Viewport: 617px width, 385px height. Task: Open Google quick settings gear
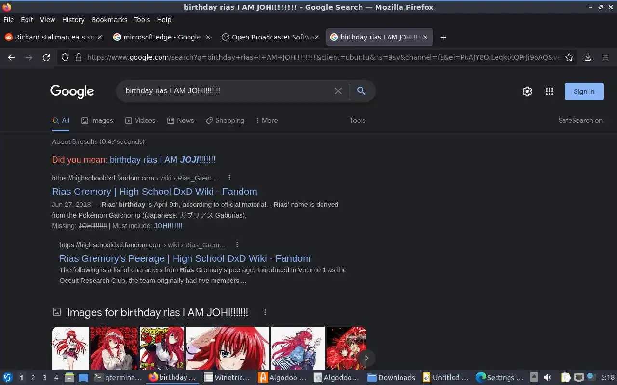click(x=527, y=91)
